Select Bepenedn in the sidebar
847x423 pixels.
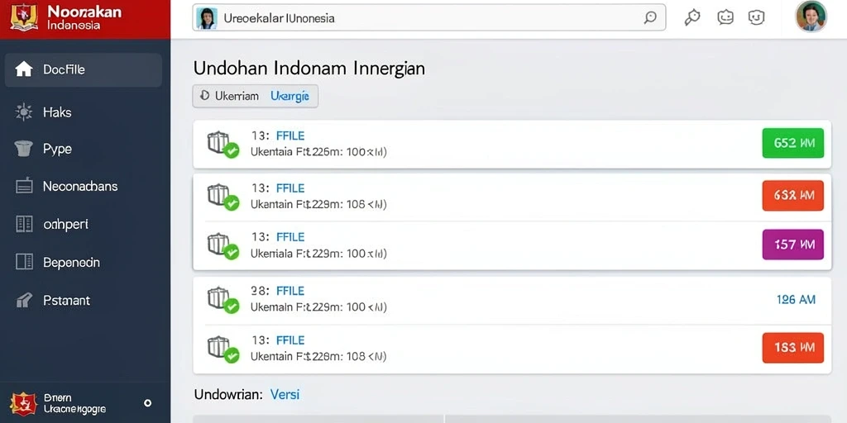click(x=71, y=263)
